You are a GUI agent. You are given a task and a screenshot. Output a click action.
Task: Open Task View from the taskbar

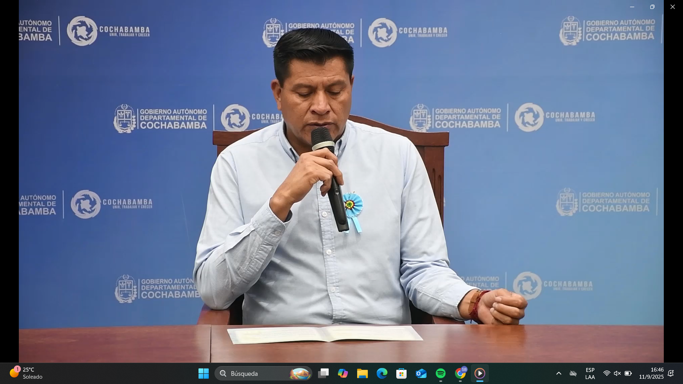pyautogui.click(x=324, y=373)
